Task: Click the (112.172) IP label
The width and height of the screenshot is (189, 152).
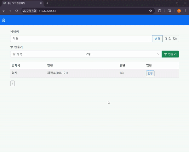Action: [171, 39]
